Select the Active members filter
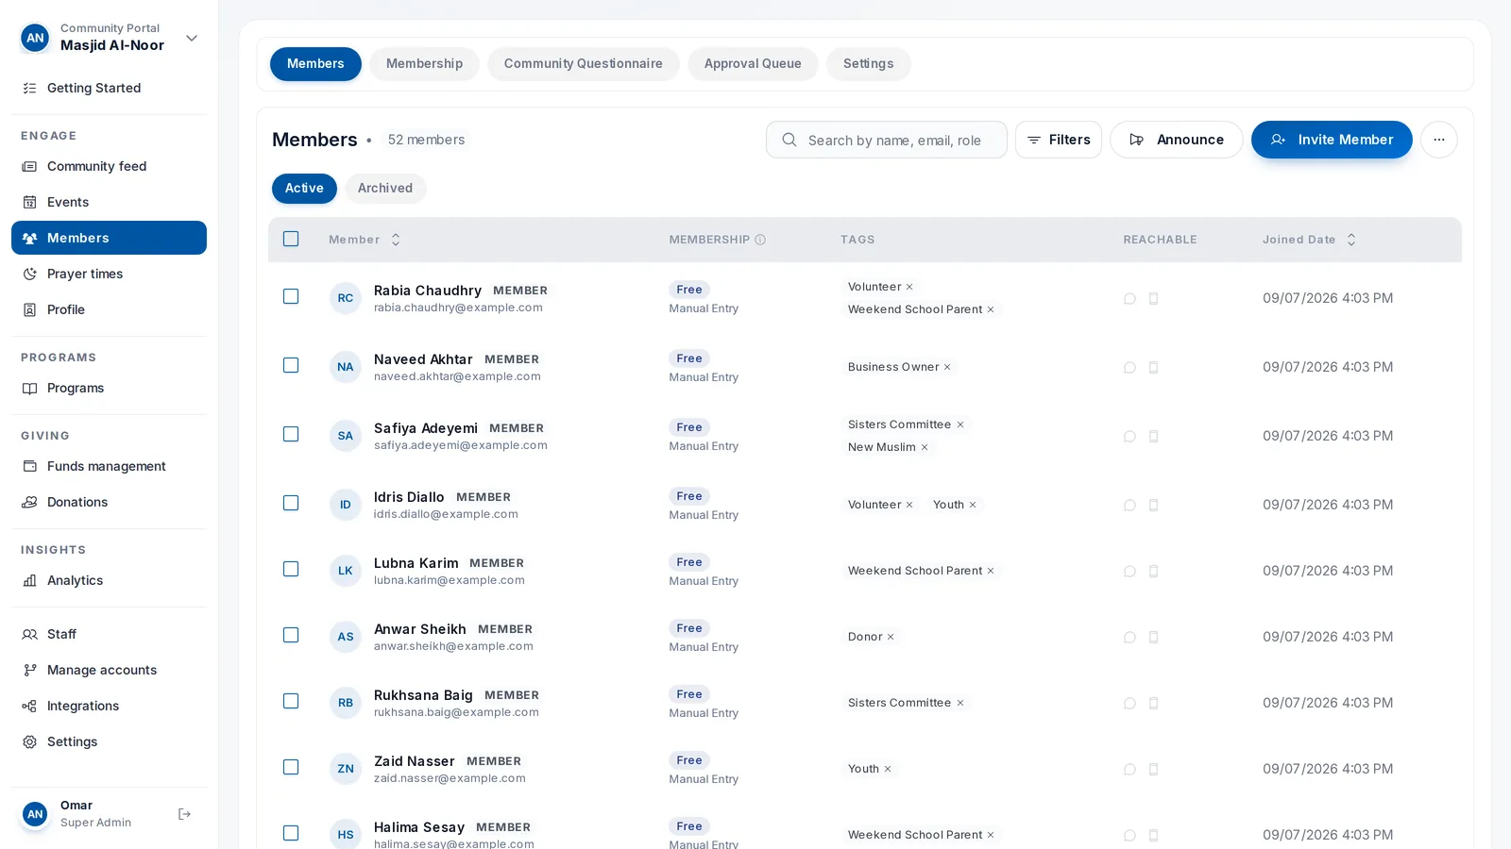Image resolution: width=1511 pixels, height=849 pixels. (304, 188)
